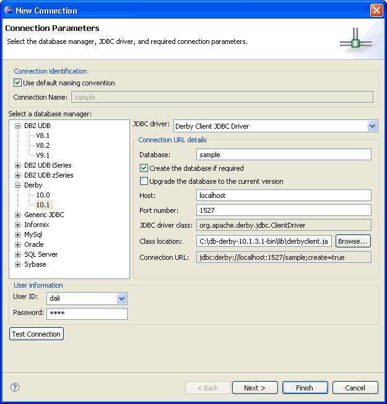Image resolution: width=387 pixels, height=404 pixels.
Task: Collapse the DB2 UDB tree node
Action: (x=17, y=126)
